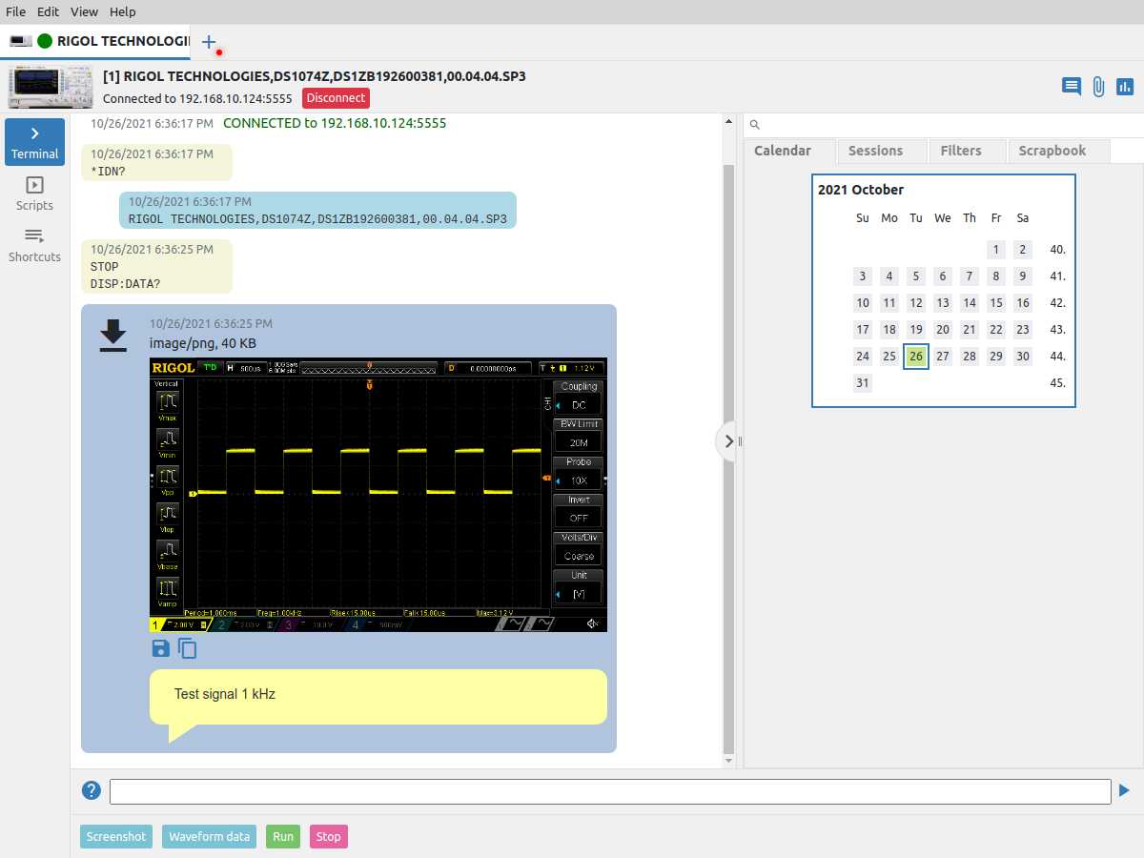Click the green Run button
Image resolution: width=1144 pixels, height=858 pixels.
tap(283, 836)
